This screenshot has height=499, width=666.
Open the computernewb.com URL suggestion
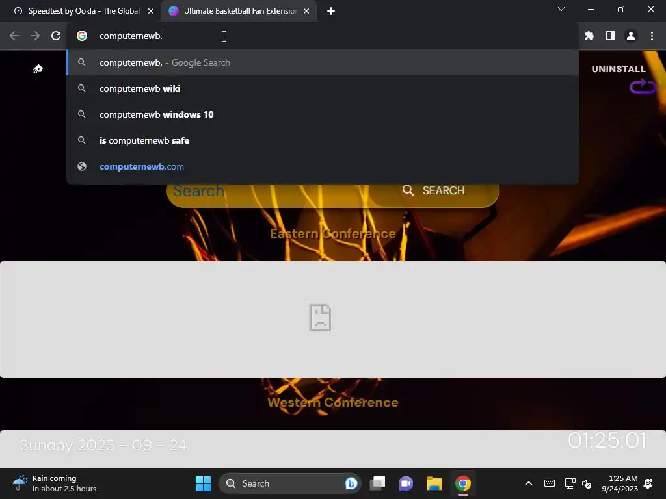click(323, 166)
